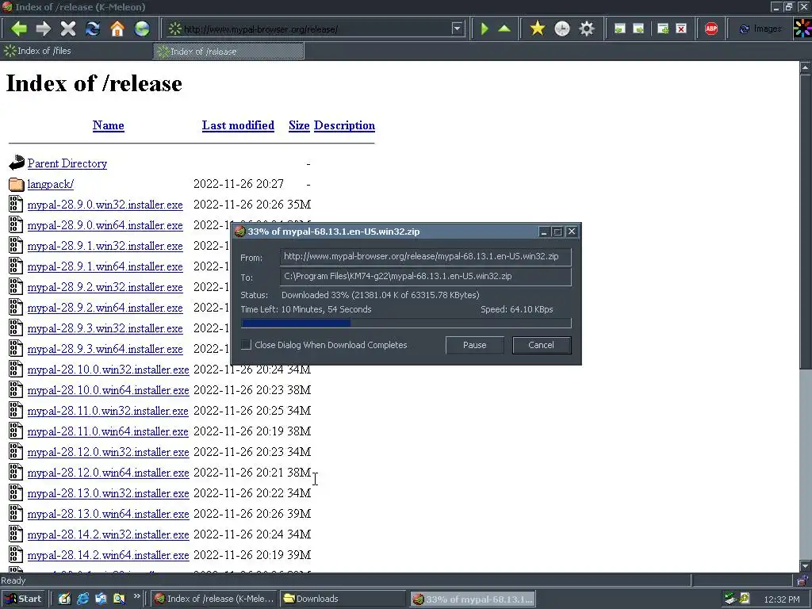Enable Close Dialog When Download Completes
This screenshot has width=812, height=609.
click(x=247, y=344)
